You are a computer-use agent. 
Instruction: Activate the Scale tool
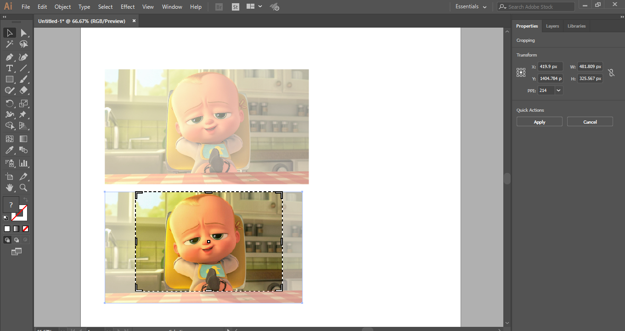pos(23,103)
